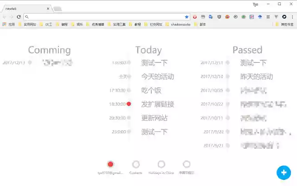Click the Chrome profile name button

(x=255, y=4)
